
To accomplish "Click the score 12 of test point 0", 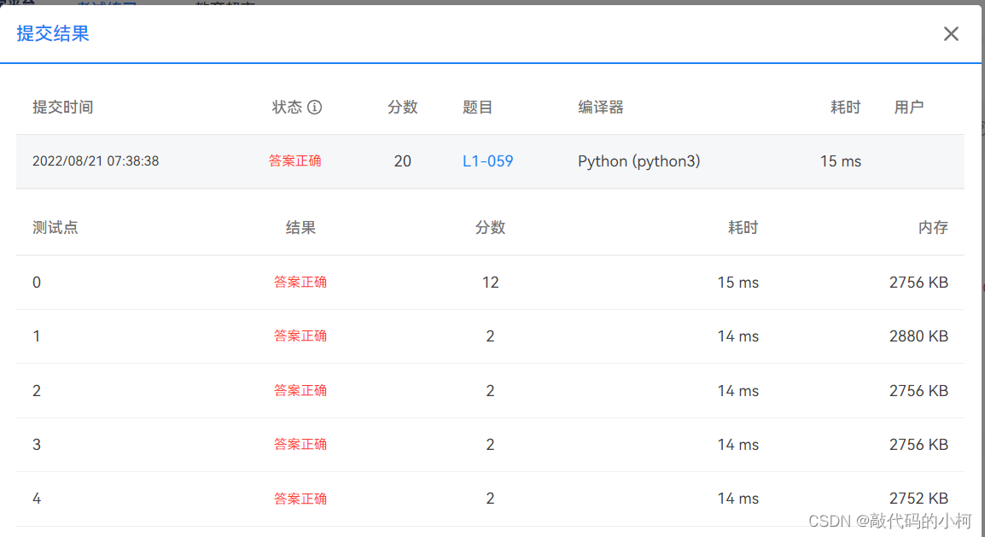I will (x=490, y=282).
